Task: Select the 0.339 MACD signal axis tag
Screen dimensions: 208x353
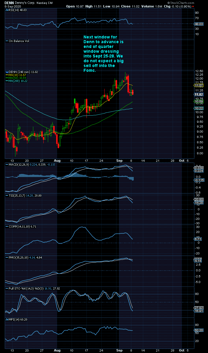Action: click(198, 168)
